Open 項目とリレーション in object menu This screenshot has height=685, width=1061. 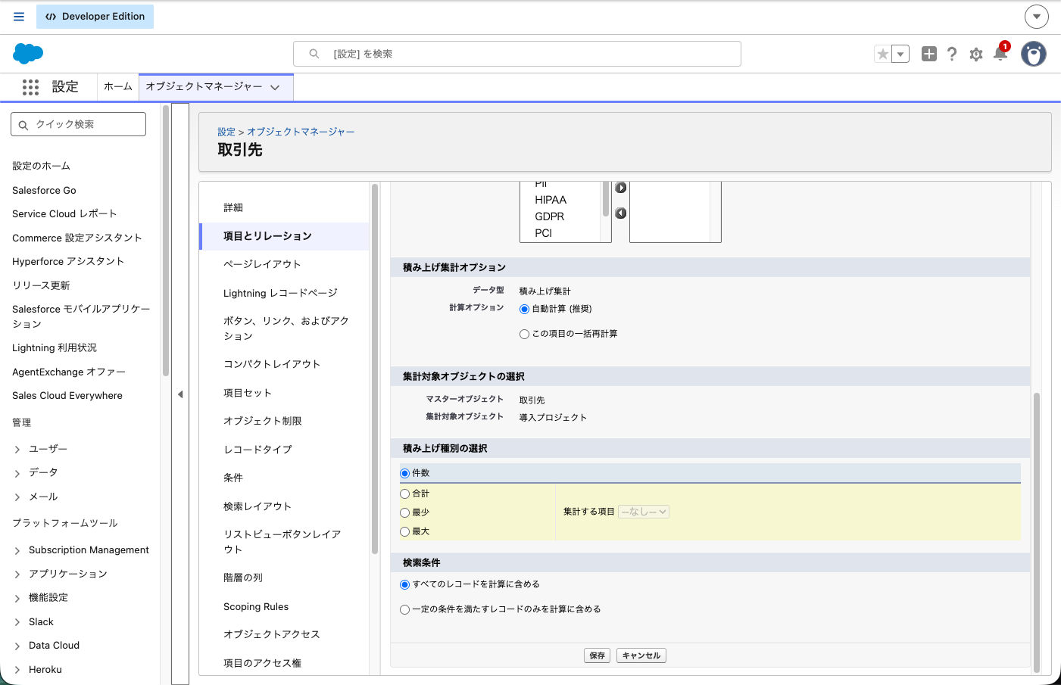285,236
